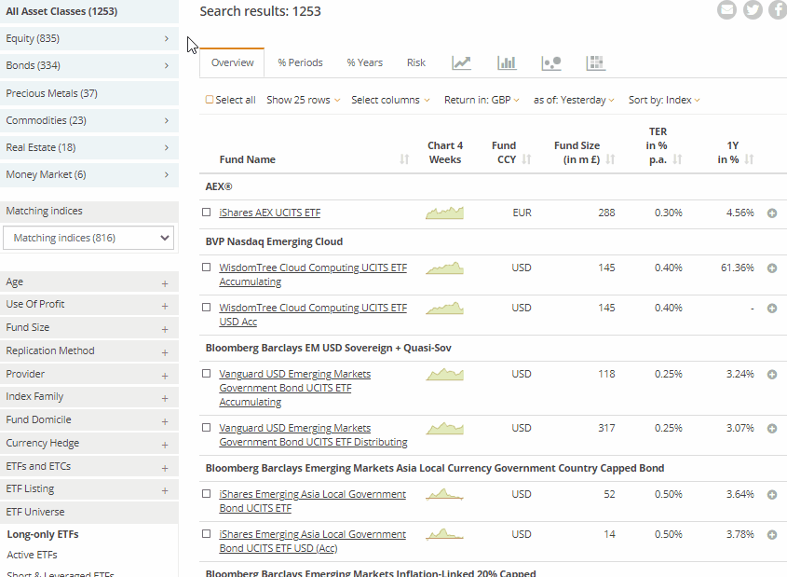Viewport: 787px width, 577px height.
Task: Switch to the % Periods tab
Action: pyautogui.click(x=300, y=62)
